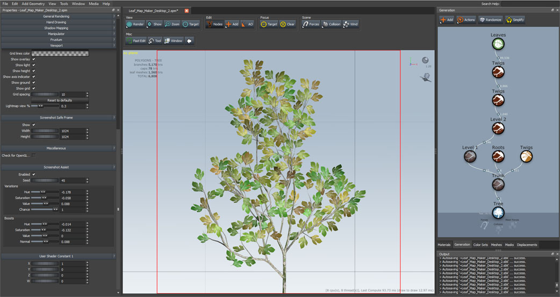This screenshot has width=560, height=297.
Task: Select the Leaves node in generation graph
Action: 498,44
